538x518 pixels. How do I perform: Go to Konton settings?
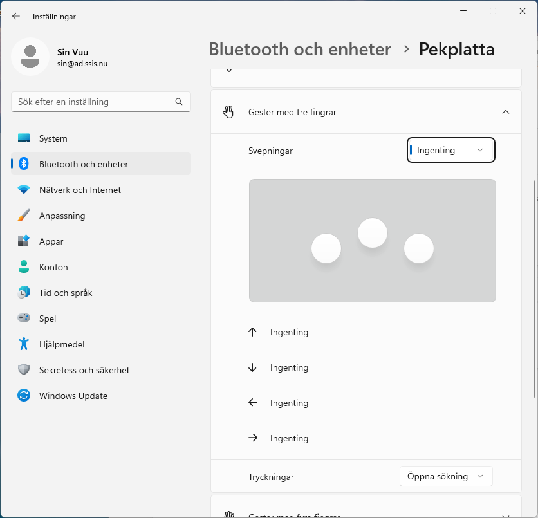53,267
